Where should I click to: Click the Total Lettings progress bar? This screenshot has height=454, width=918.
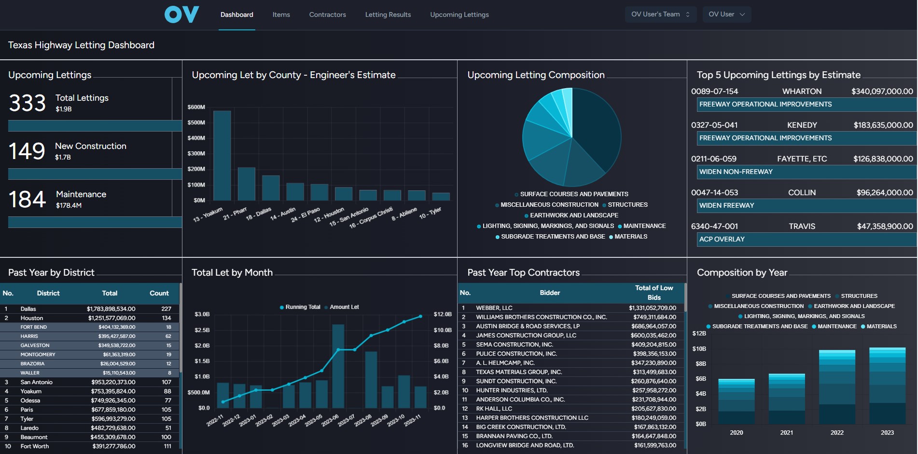pos(95,126)
